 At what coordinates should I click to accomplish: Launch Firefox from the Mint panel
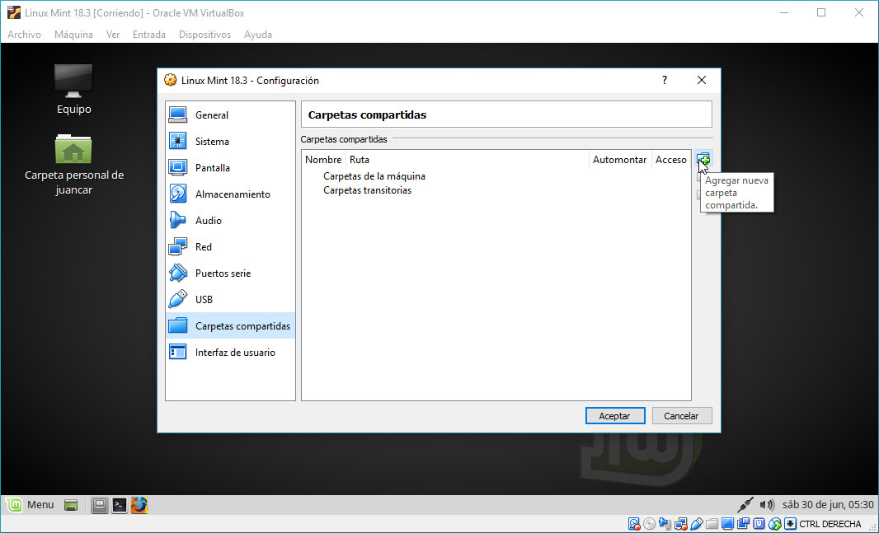[x=139, y=505]
